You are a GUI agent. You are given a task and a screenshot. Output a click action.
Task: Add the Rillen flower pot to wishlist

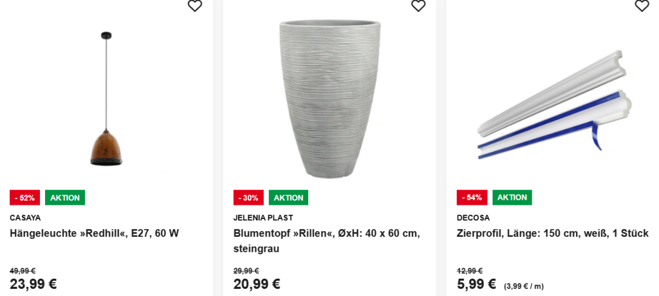tap(418, 6)
